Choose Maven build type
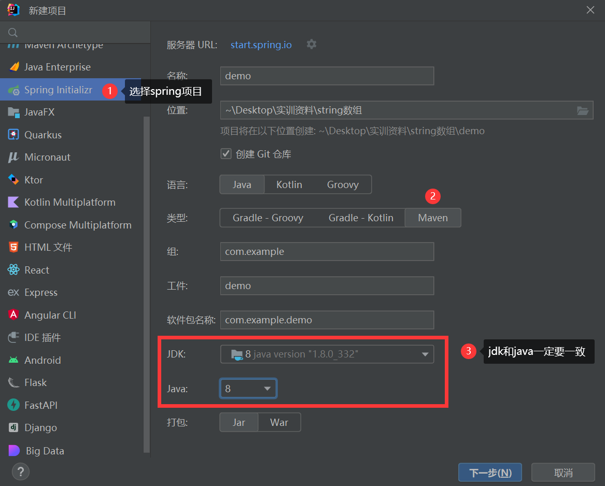Image resolution: width=605 pixels, height=486 pixels. tap(433, 218)
